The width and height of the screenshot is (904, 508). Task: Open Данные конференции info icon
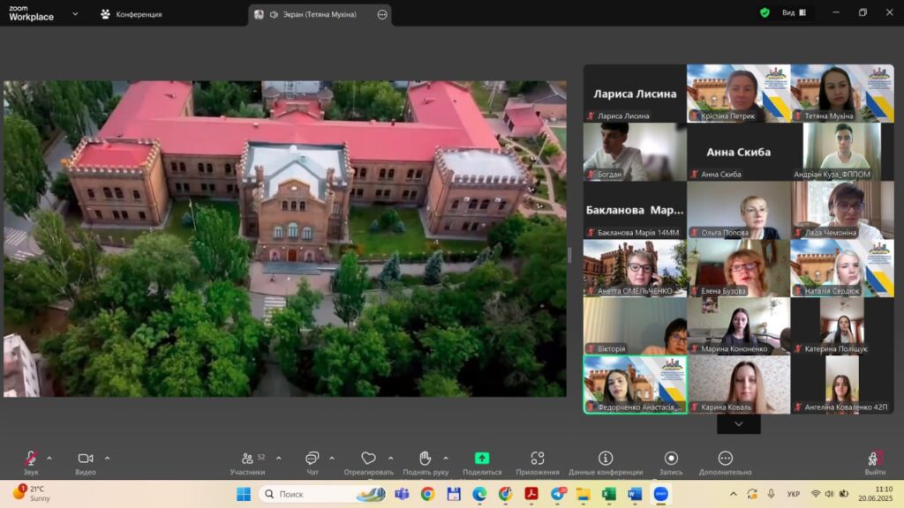(606, 459)
